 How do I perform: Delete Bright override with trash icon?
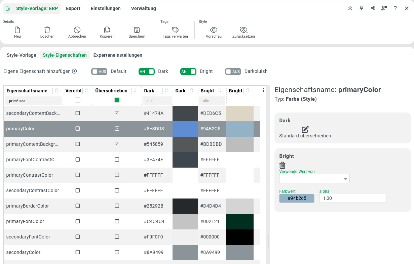[283, 165]
